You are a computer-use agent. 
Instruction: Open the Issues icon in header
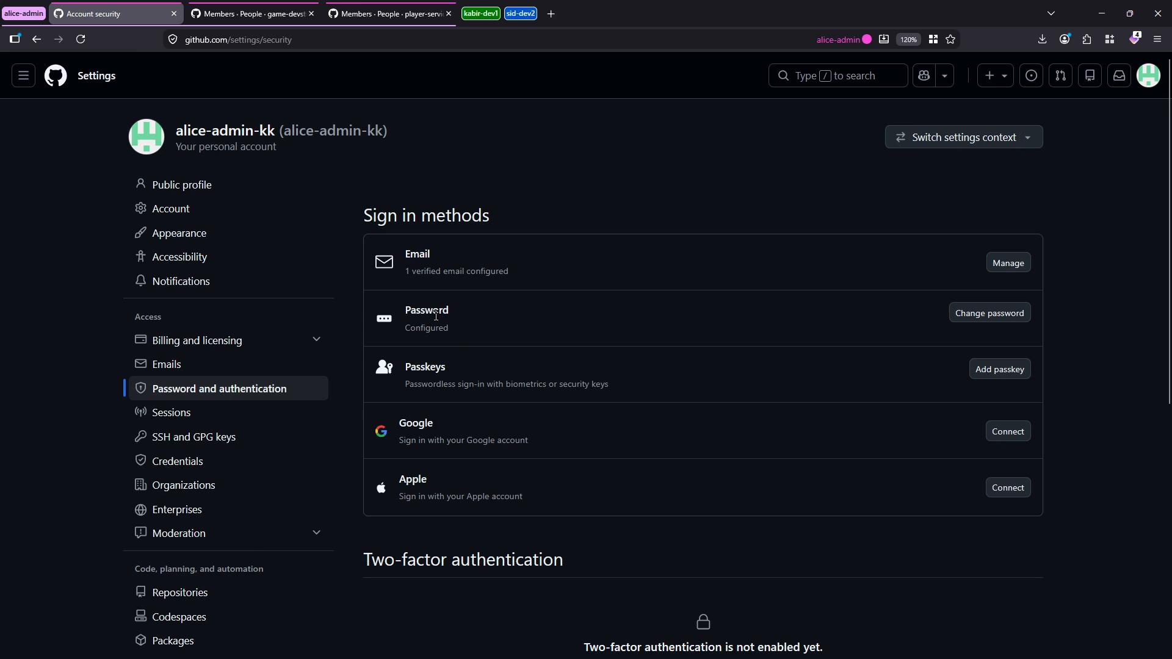[x=1031, y=76]
